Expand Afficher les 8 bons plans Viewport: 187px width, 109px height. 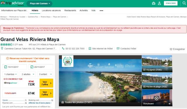[x=40, y=103]
